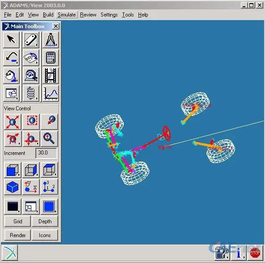Open the status bar toolbox icon
The width and height of the screenshot is (265, 263).
point(222,253)
